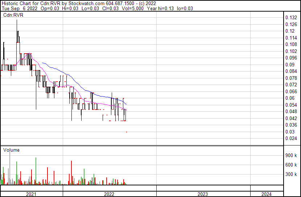Viewport: 301px width, 197px height.
Task: Click the 0.024 price axis label
Action: point(291,138)
